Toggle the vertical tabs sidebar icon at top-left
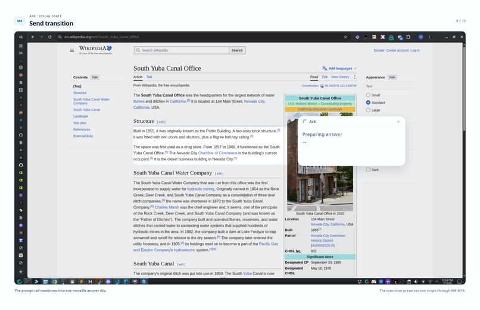 [x=21, y=37]
